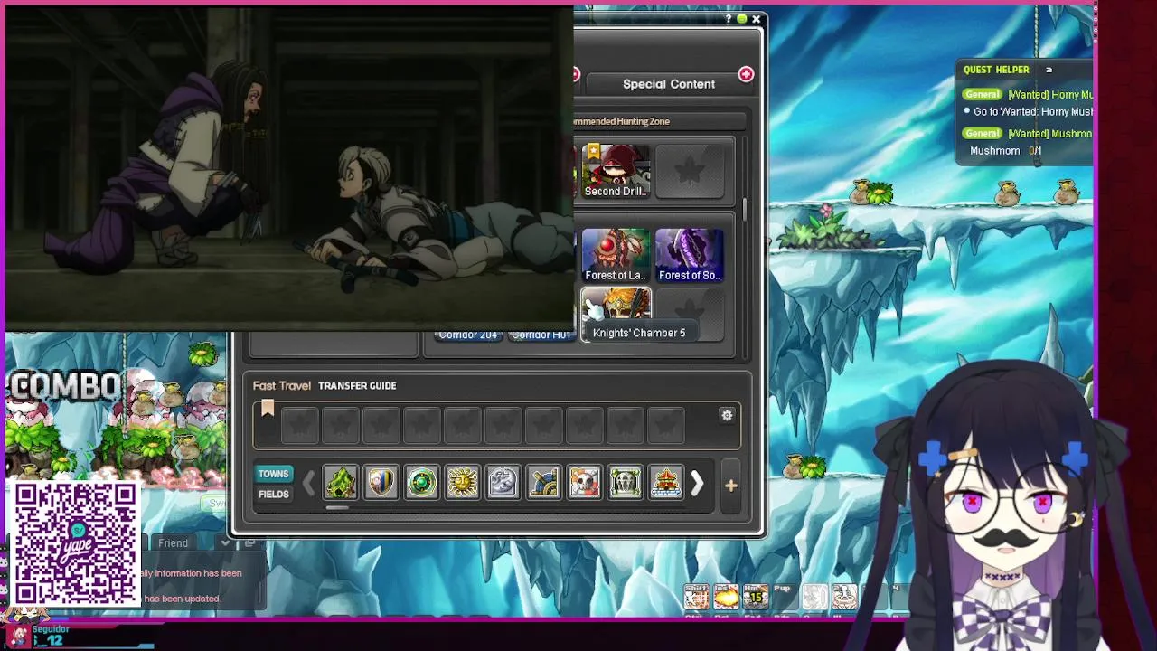Click the Corridor H01 map label
The height and width of the screenshot is (651, 1157).
[541, 335]
